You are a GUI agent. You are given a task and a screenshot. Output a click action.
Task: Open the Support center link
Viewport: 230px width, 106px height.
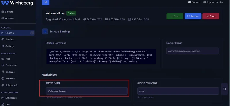[213, 2]
